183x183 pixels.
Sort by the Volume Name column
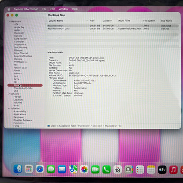click(56, 21)
